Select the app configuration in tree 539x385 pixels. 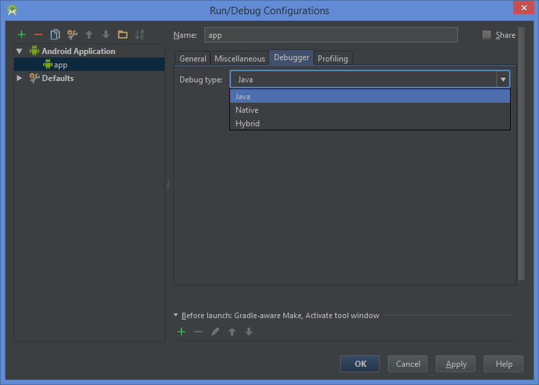pyautogui.click(x=89, y=65)
